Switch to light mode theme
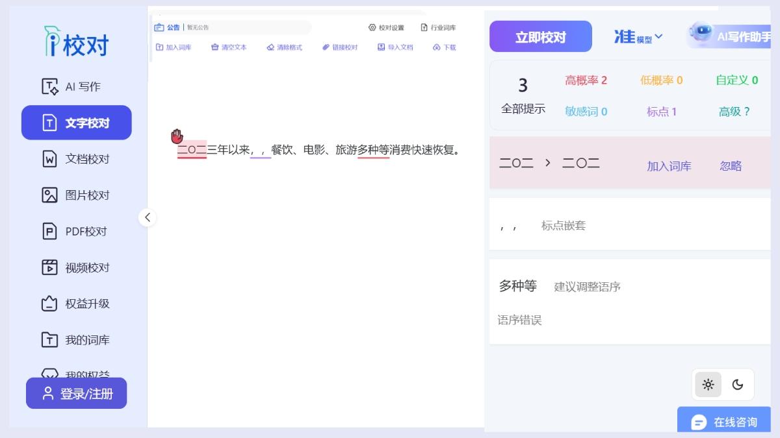This screenshot has width=780, height=438. (709, 385)
